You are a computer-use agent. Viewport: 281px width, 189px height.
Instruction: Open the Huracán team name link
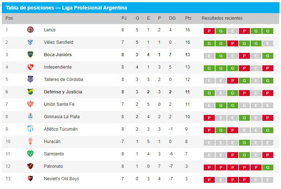[x=52, y=141]
